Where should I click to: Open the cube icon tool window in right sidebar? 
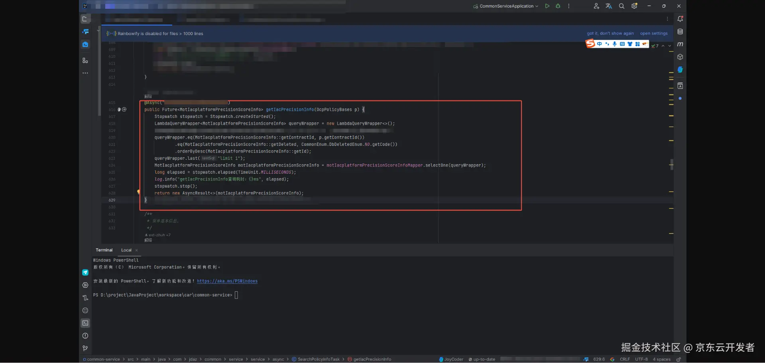[680, 57]
